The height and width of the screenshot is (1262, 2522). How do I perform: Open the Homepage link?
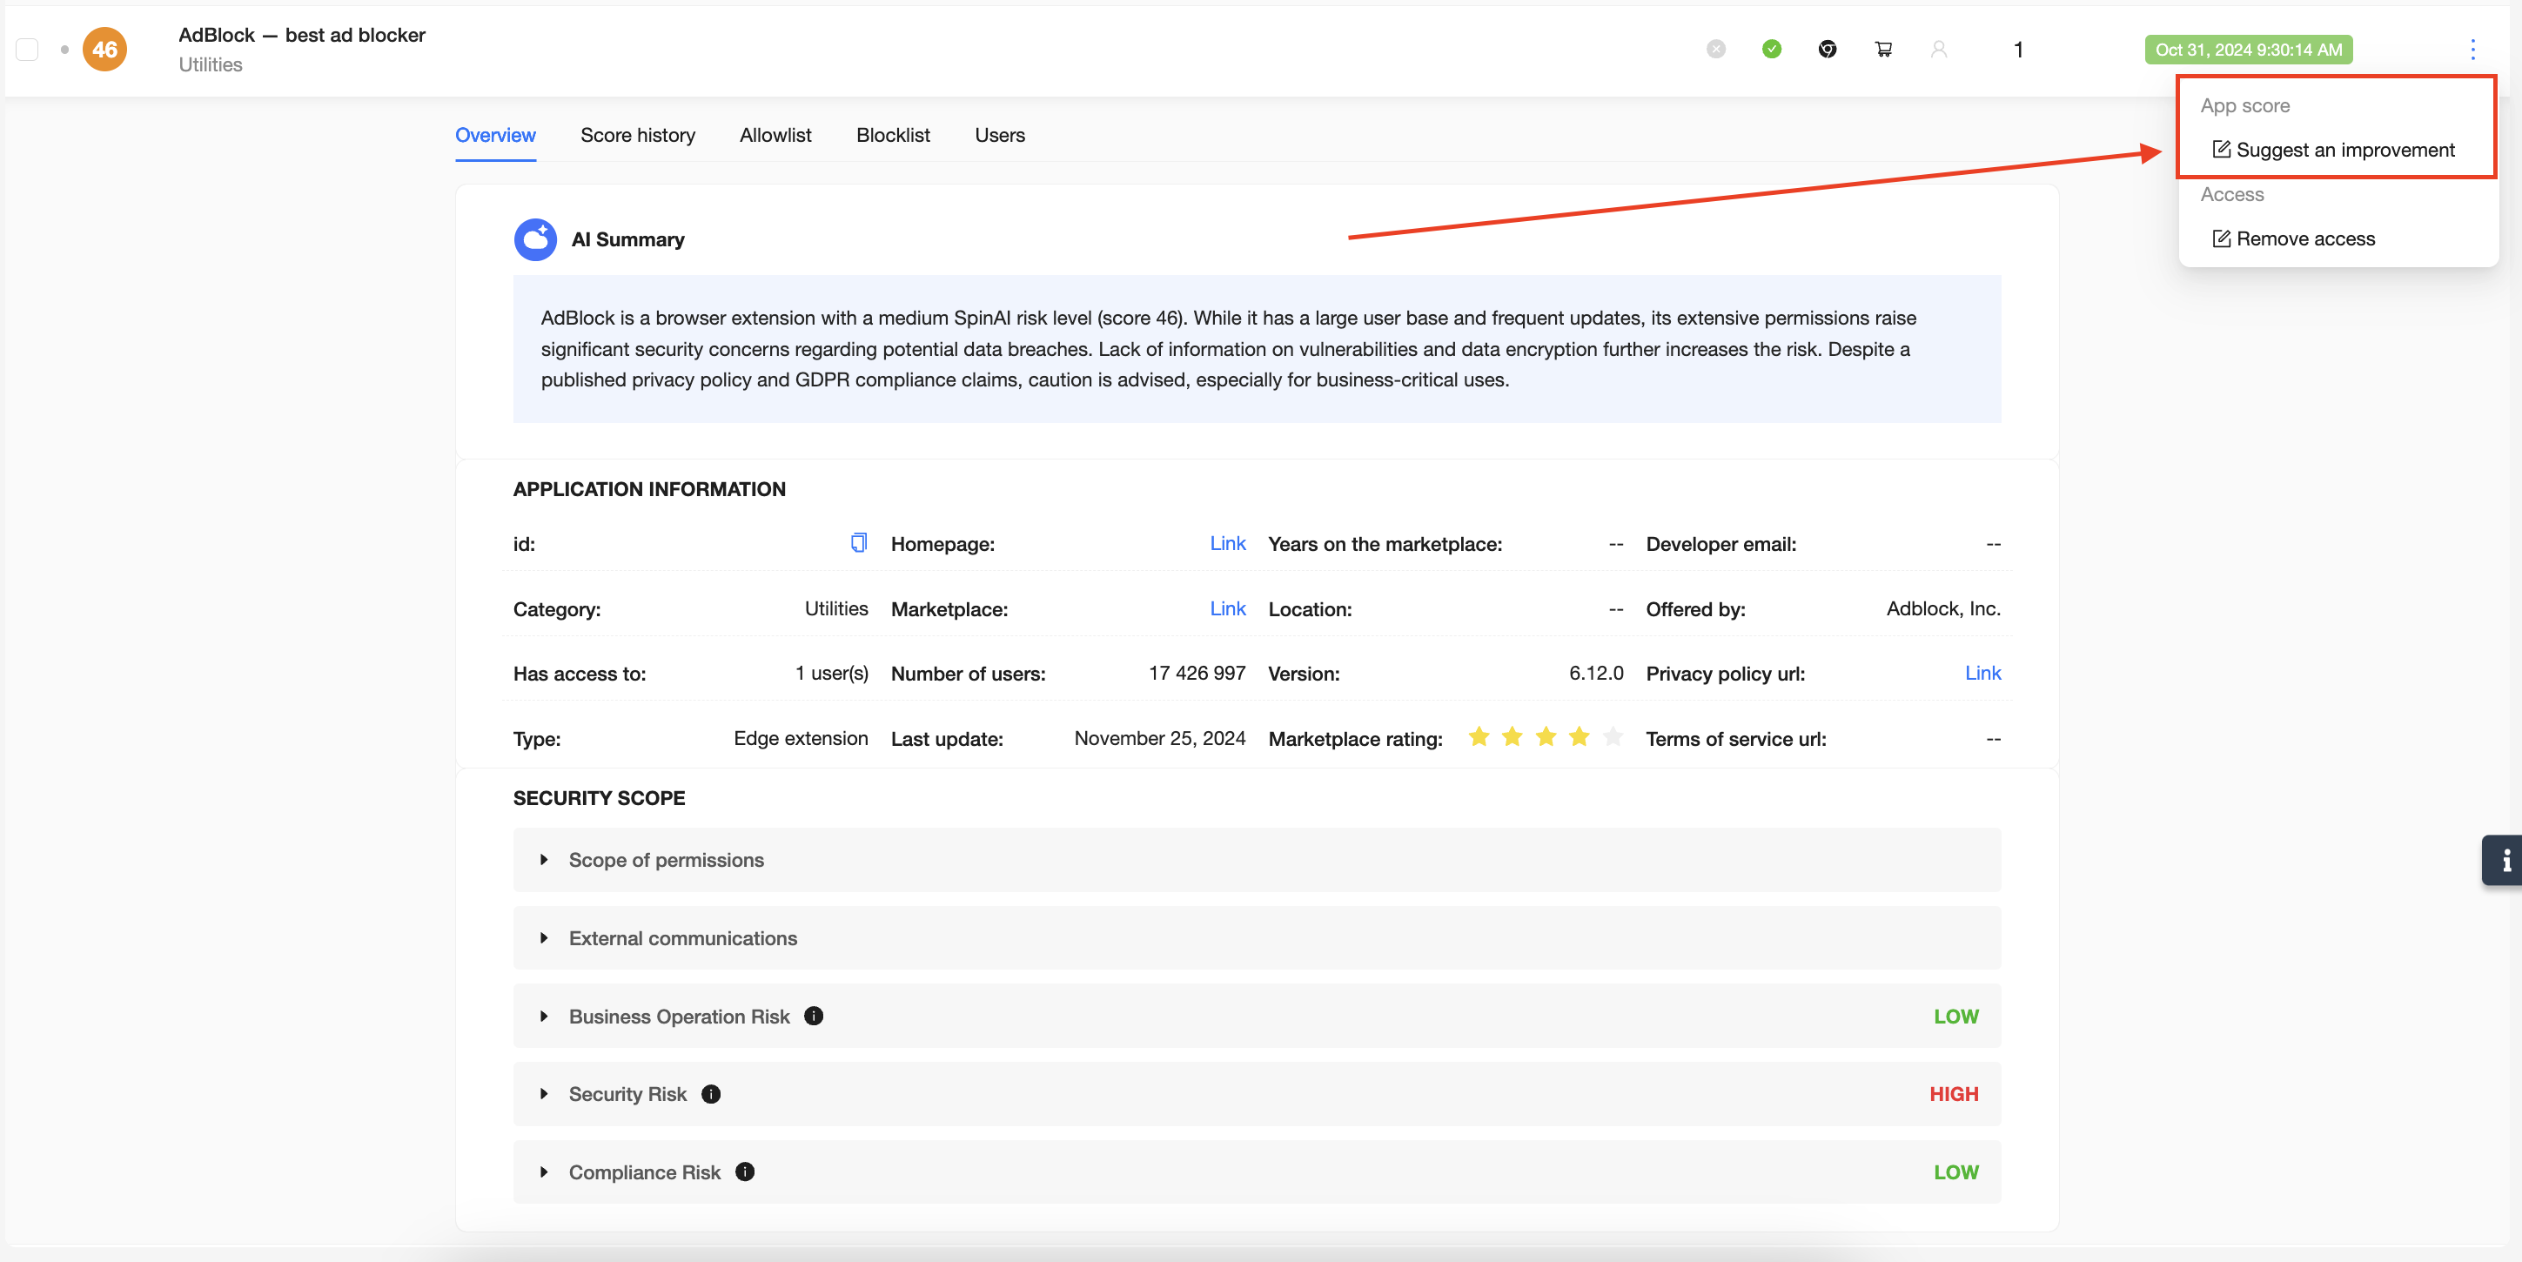tap(1227, 543)
